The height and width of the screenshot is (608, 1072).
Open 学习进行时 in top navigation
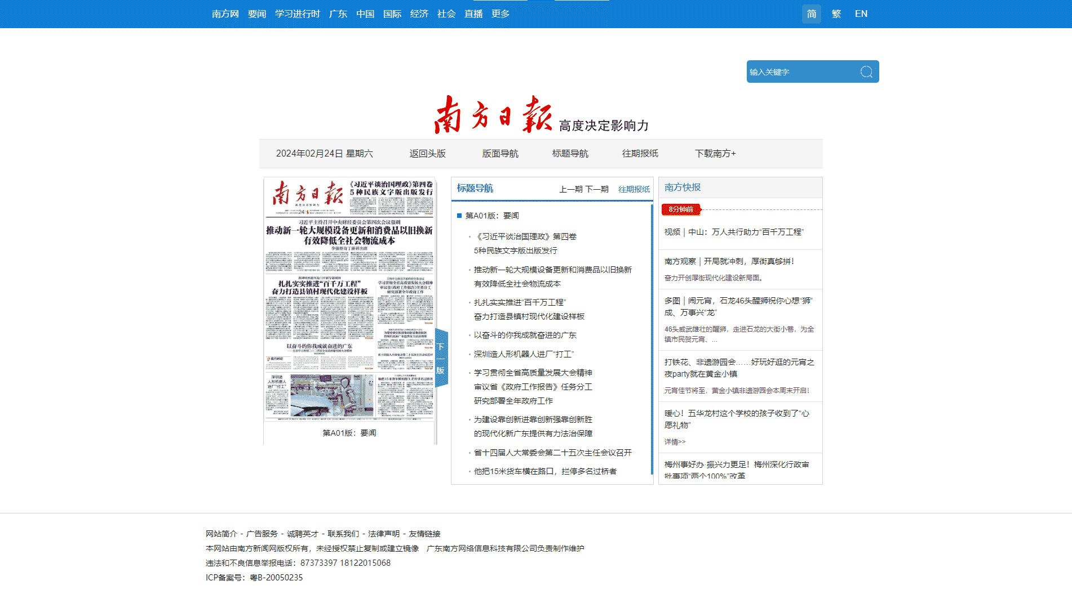tap(298, 14)
